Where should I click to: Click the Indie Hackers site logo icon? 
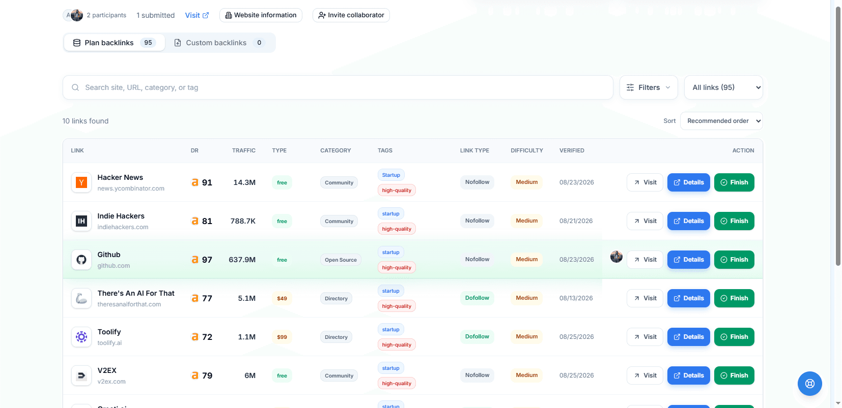point(81,221)
